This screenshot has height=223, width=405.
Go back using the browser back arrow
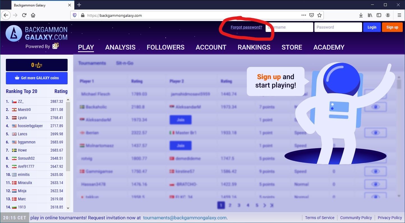(6, 15)
